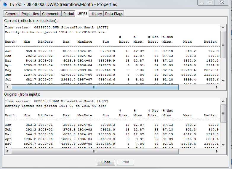Click the 'MaxDate' column header in Current panel
Viewport: 232px width, 169px height.
(85, 42)
